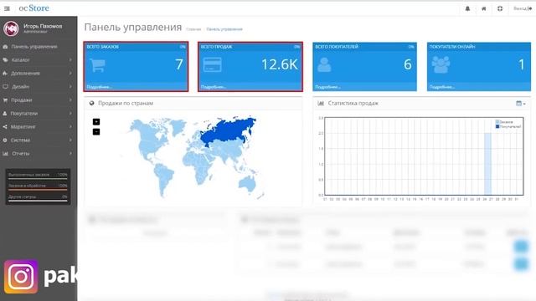Screen dimensions: 536x301
Task: Click the Дополнения puzzle icon
Action: pos(5,73)
